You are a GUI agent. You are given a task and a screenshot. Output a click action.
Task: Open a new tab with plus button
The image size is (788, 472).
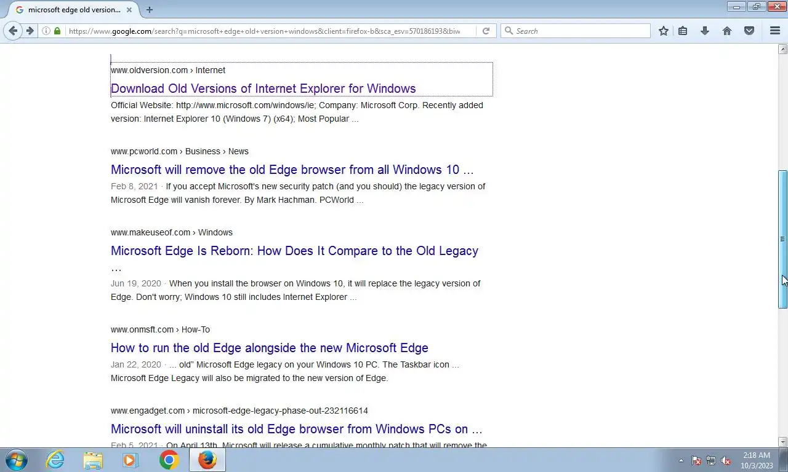(x=150, y=10)
